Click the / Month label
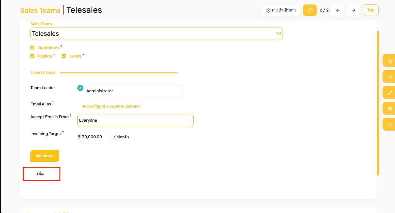The height and width of the screenshot is (213, 395). click(121, 137)
